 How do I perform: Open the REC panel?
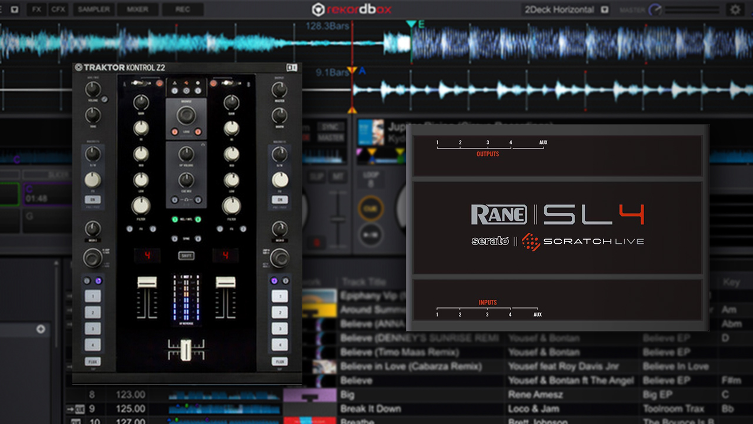coord(183,9)
